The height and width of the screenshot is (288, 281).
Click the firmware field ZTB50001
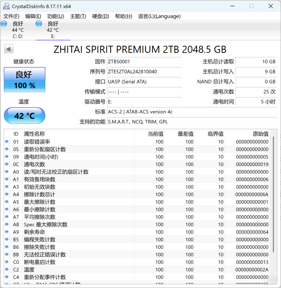(x=144, y=62)
